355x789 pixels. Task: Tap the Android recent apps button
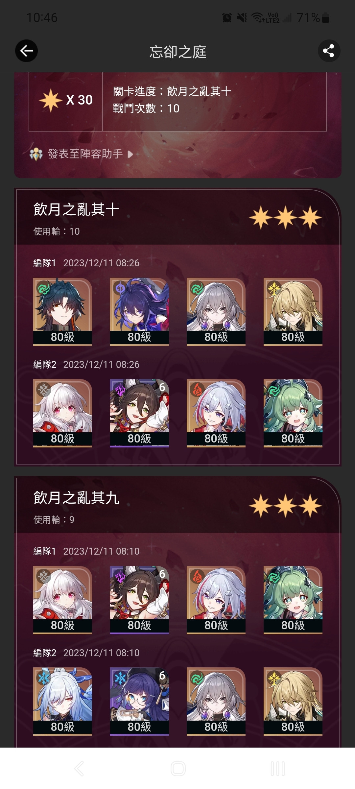tap(278, 769)
